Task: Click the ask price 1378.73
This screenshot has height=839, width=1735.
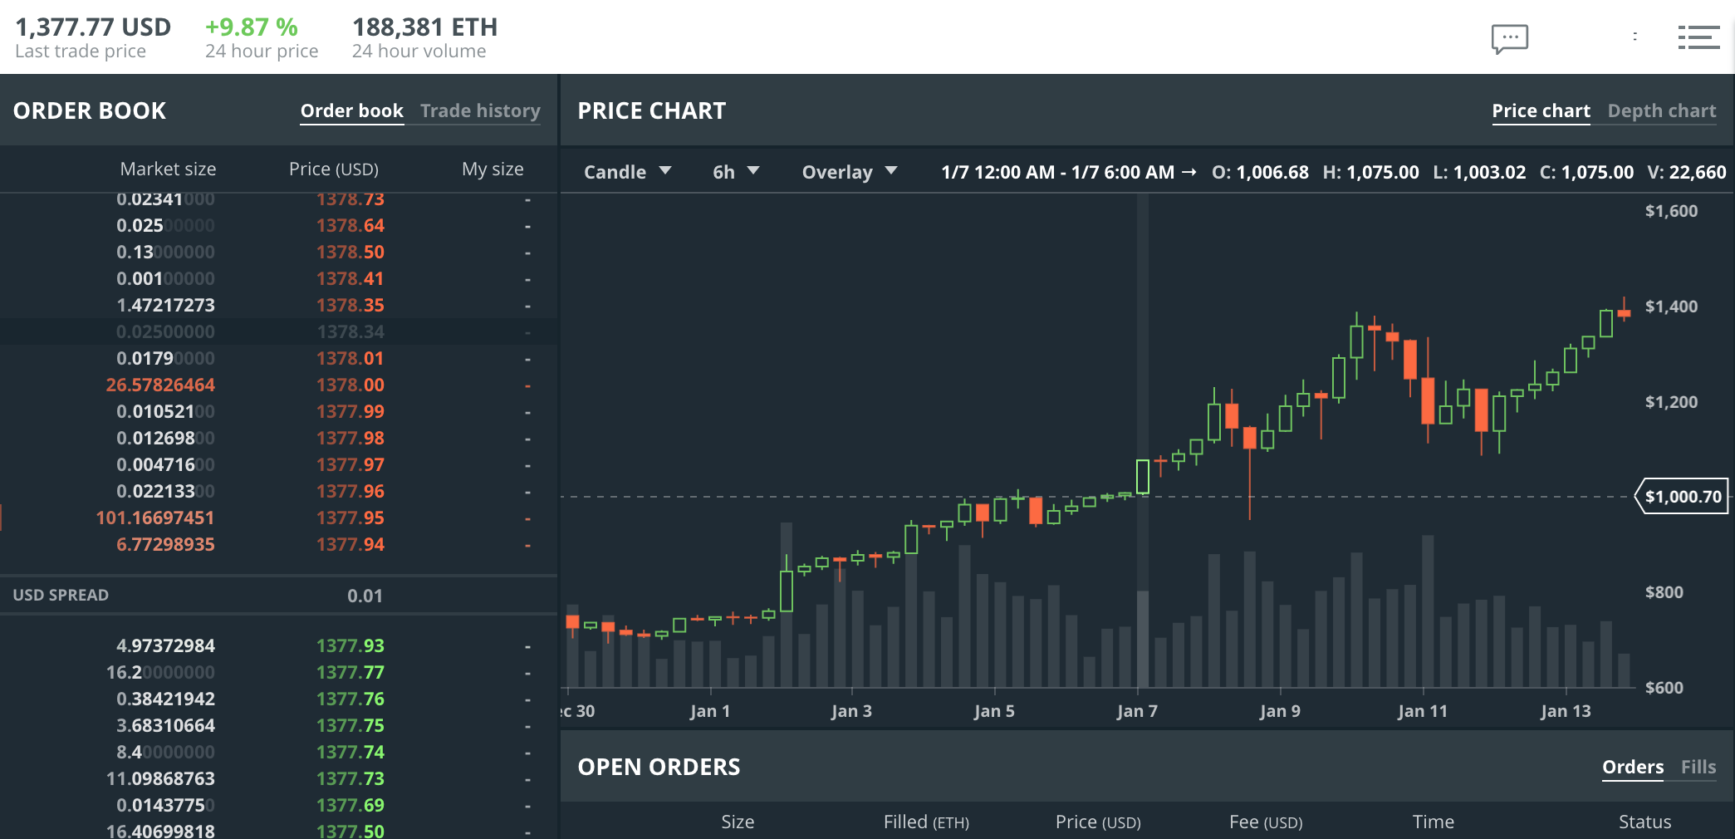Action: coord(350,199)
